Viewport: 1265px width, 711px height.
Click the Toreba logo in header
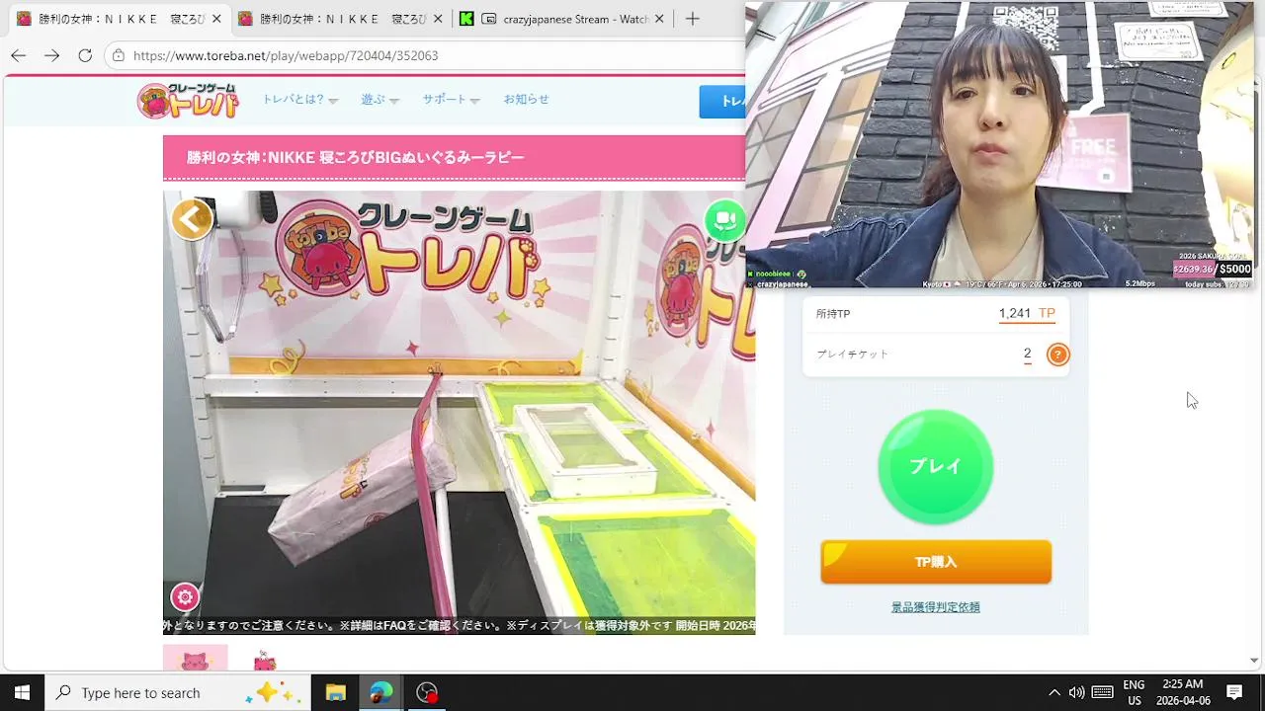click(x=188, y=101)
